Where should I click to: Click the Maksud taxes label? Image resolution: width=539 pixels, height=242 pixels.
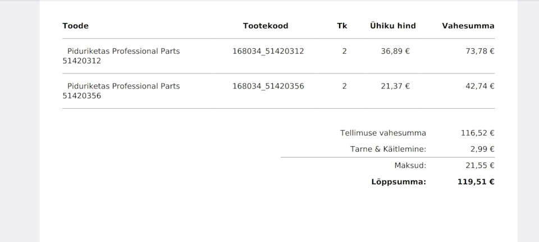tap(410, 165)
